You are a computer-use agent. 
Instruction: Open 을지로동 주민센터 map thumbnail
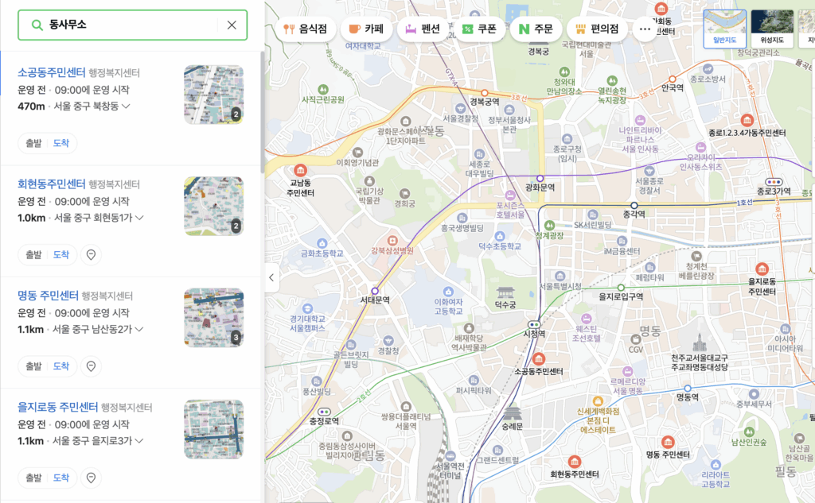pos(213,429)
